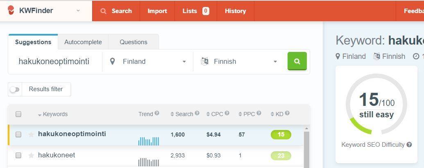Click the clock icon in keyword panel
This screenshot has height=168, width=424.
coord(416,56)
